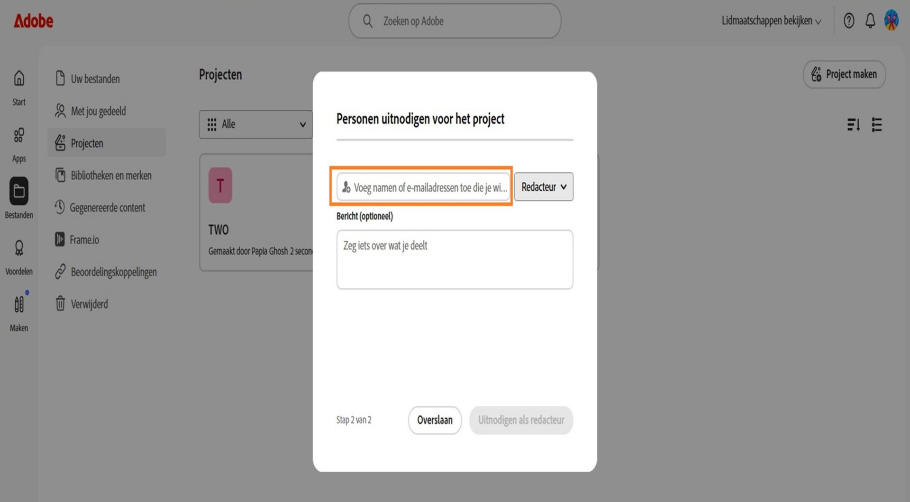Image resolution: width=910 pixels, height=502 pixels.
Task: Click the Zoeken op Adobe search box
Action: click(x=455, y=21)
